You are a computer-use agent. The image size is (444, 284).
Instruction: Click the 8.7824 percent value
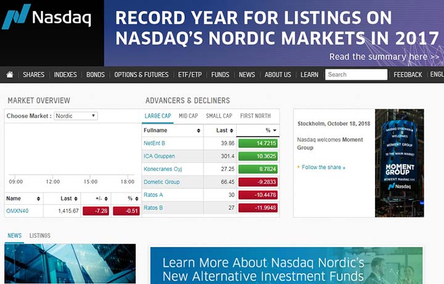(258, 169)
